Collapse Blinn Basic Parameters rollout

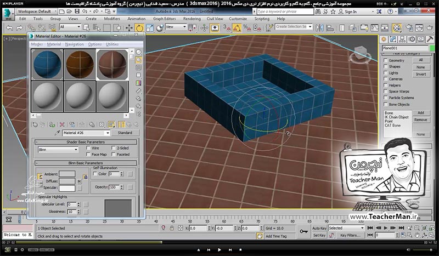(86, 163)
